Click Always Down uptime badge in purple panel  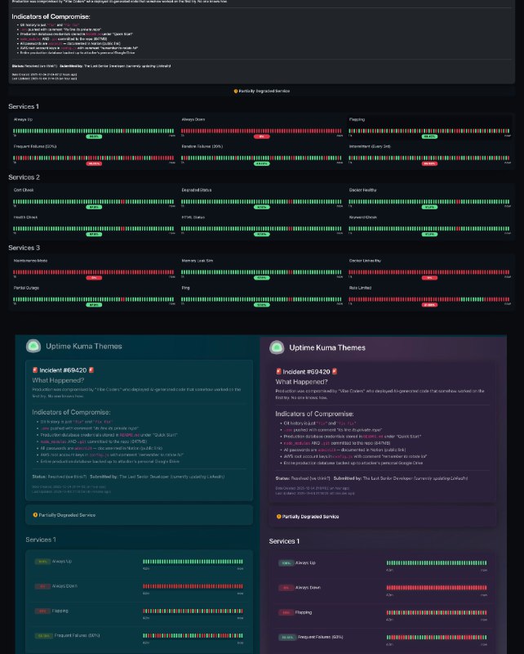click(x=286, y=588)
